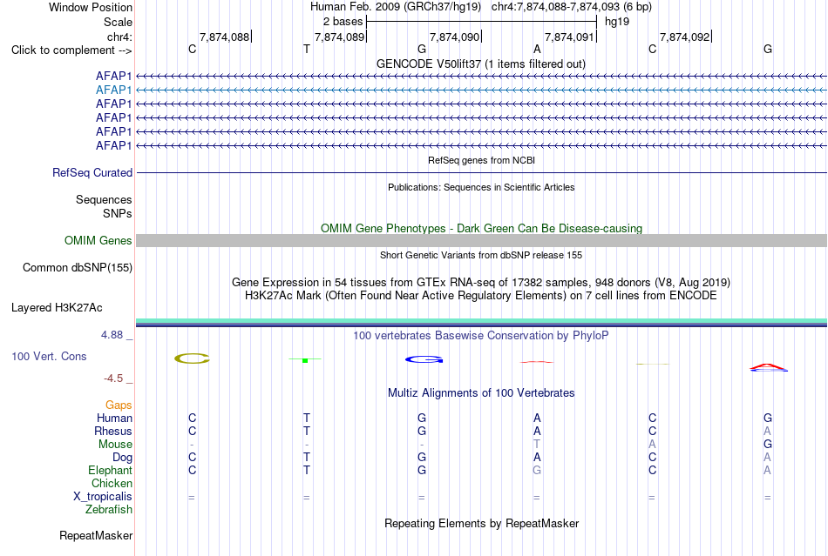Click the RefSeq Curated intron line
This screenshot has height=556, width=828.
coord(481,173)
